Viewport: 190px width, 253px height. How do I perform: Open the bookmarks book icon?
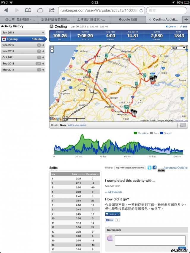click(28, 10)
